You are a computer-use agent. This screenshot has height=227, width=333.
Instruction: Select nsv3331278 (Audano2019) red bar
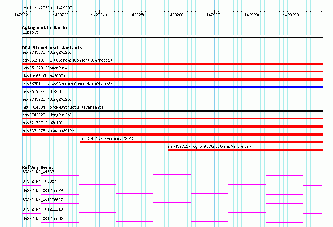[x=172, y=134]
